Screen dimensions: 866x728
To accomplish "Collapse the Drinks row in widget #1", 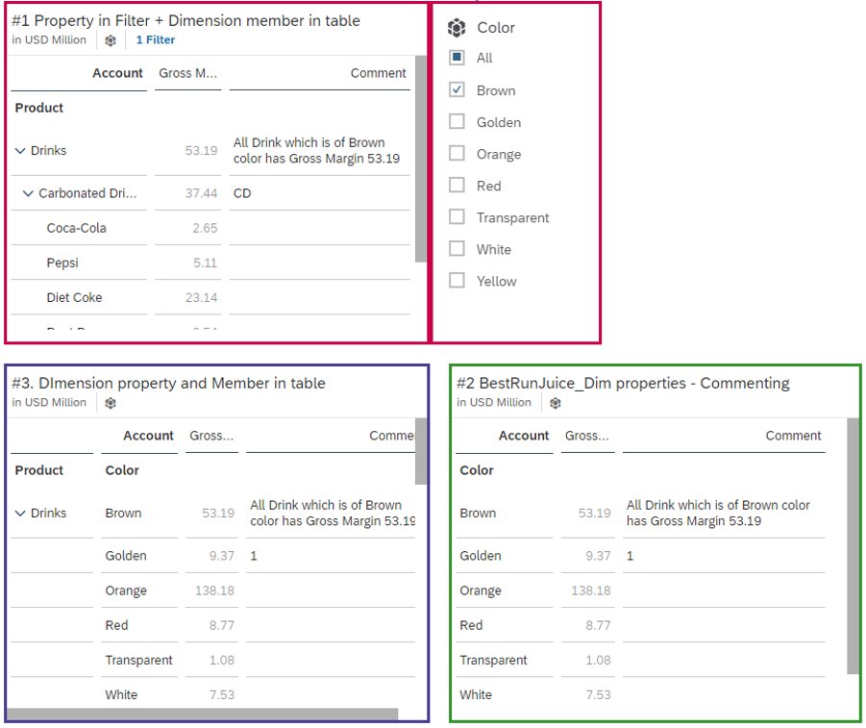I will coord(21,150).
